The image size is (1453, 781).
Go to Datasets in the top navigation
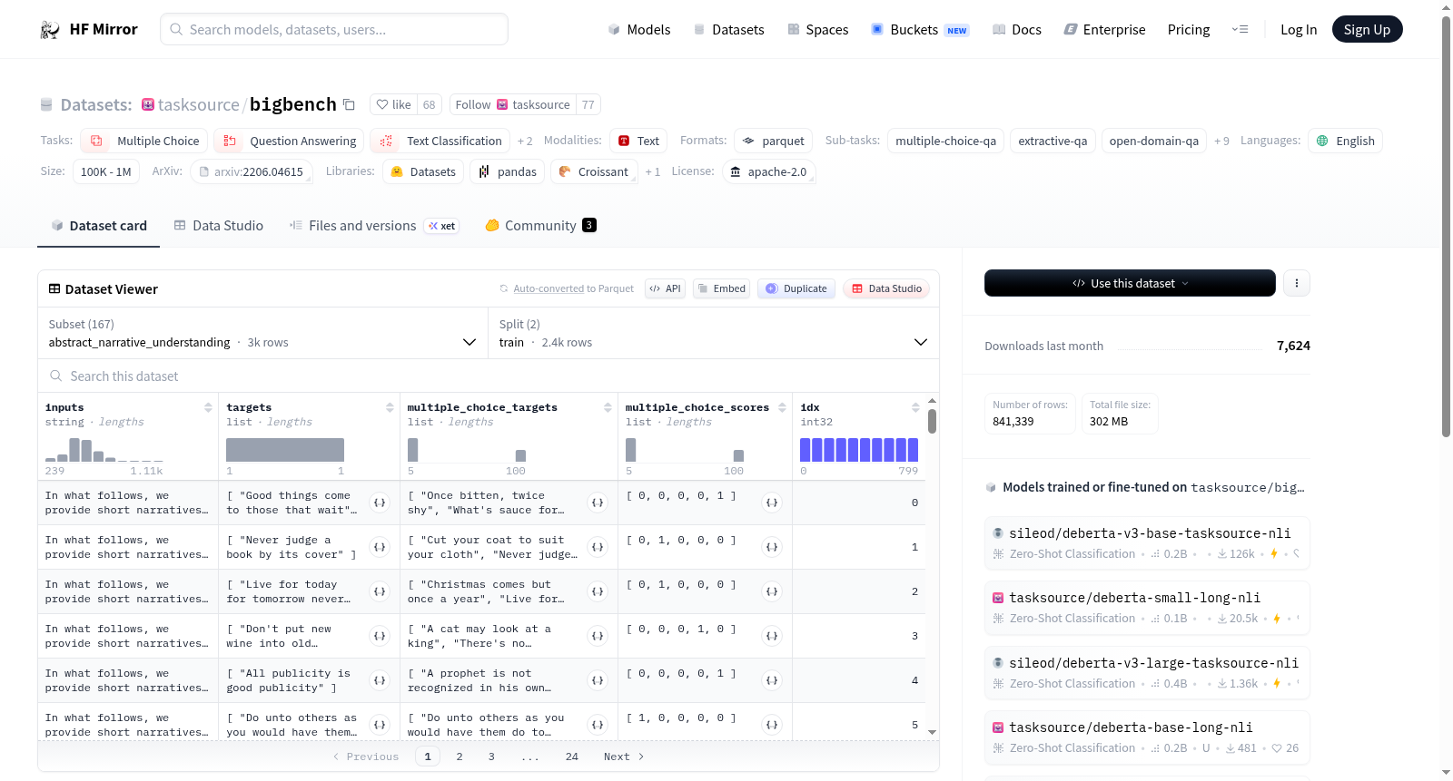[728, 30]
